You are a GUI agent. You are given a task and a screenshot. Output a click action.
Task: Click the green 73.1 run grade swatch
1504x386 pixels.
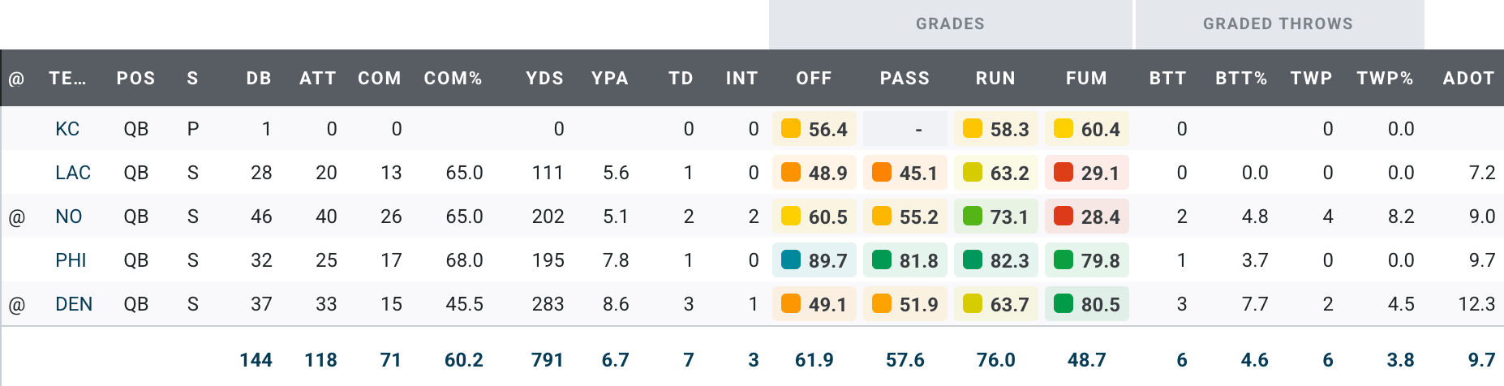click(973, 217)
